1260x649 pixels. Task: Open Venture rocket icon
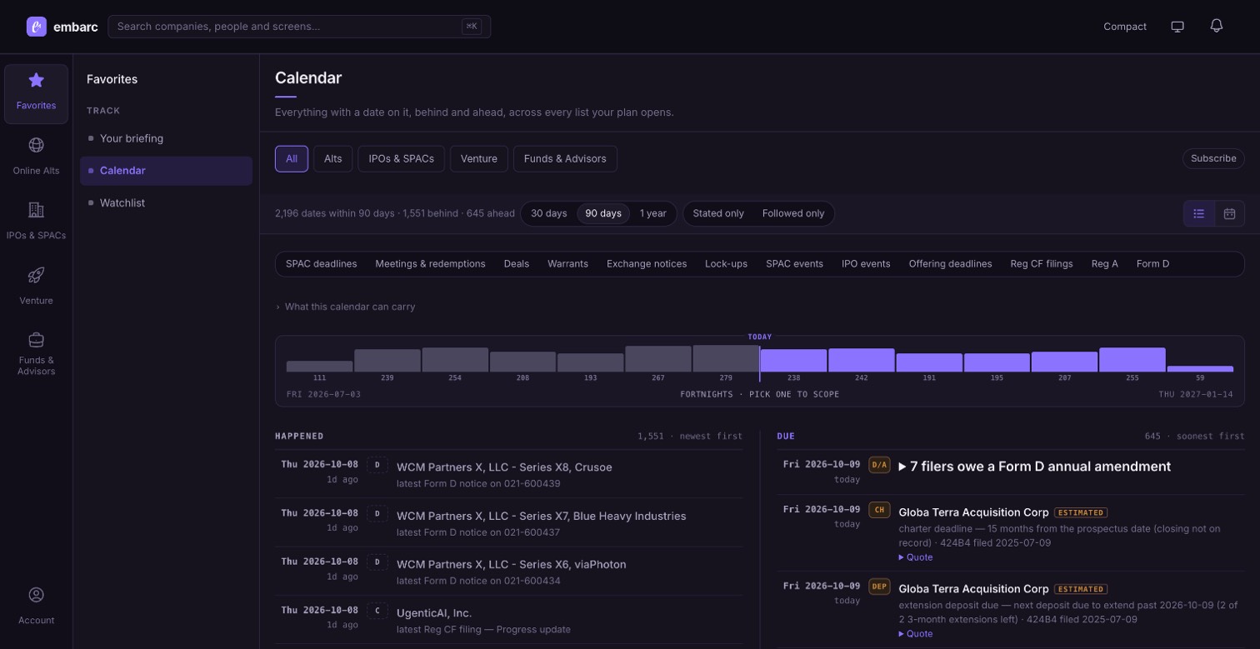tap(36, 275)
